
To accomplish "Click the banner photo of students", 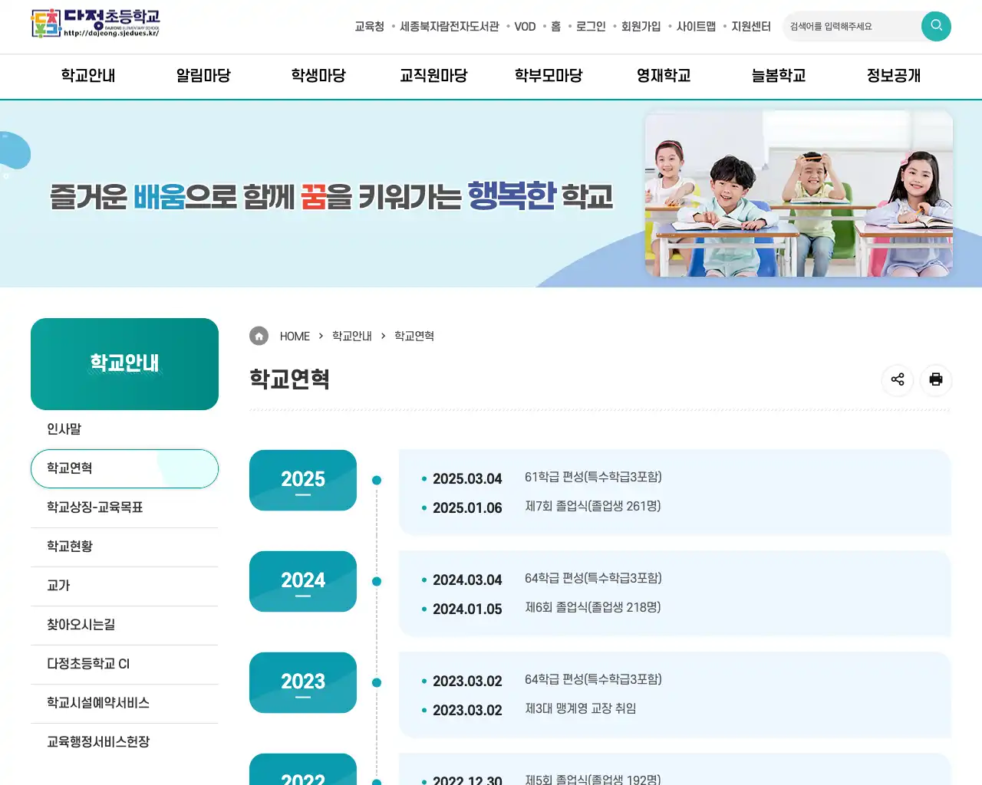I will coord(799,193).
